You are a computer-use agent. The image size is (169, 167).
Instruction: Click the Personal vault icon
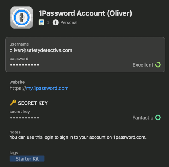pyautogui.click(x=56, y=22)
